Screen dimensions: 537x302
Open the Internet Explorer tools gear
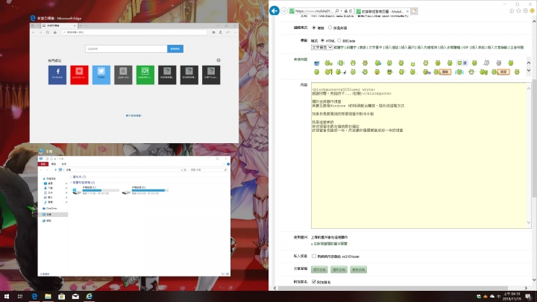pos(525,11)
